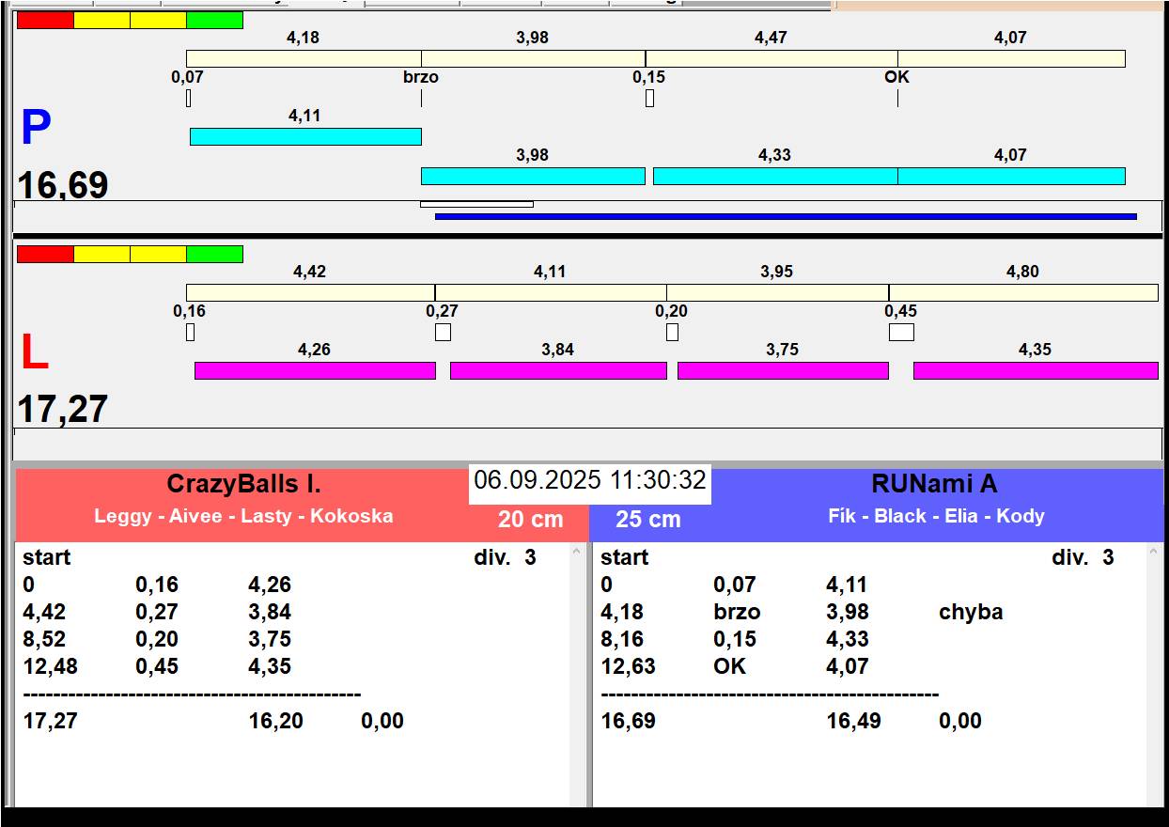Click the 12,63 split in RUNami A results
The height and width of the screenshot is (827, 1169).
click(628, 666)
